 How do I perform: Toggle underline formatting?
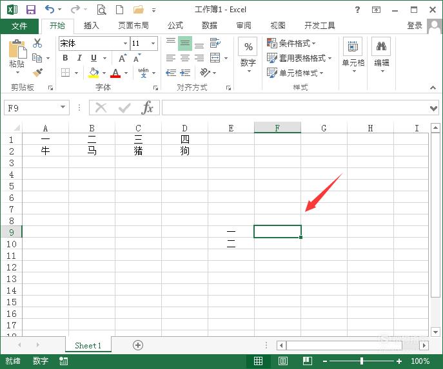[94, 58]
